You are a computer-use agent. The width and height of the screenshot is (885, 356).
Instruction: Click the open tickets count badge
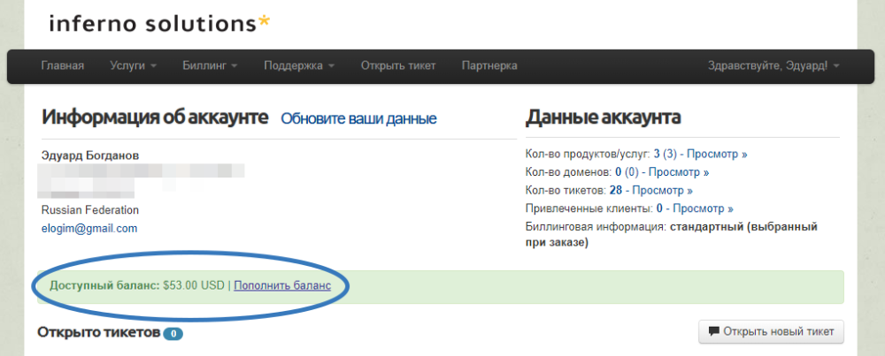click(173, 334)
